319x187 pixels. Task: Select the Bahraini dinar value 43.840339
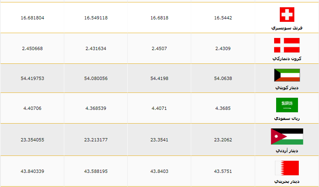[x=32, y=171]
